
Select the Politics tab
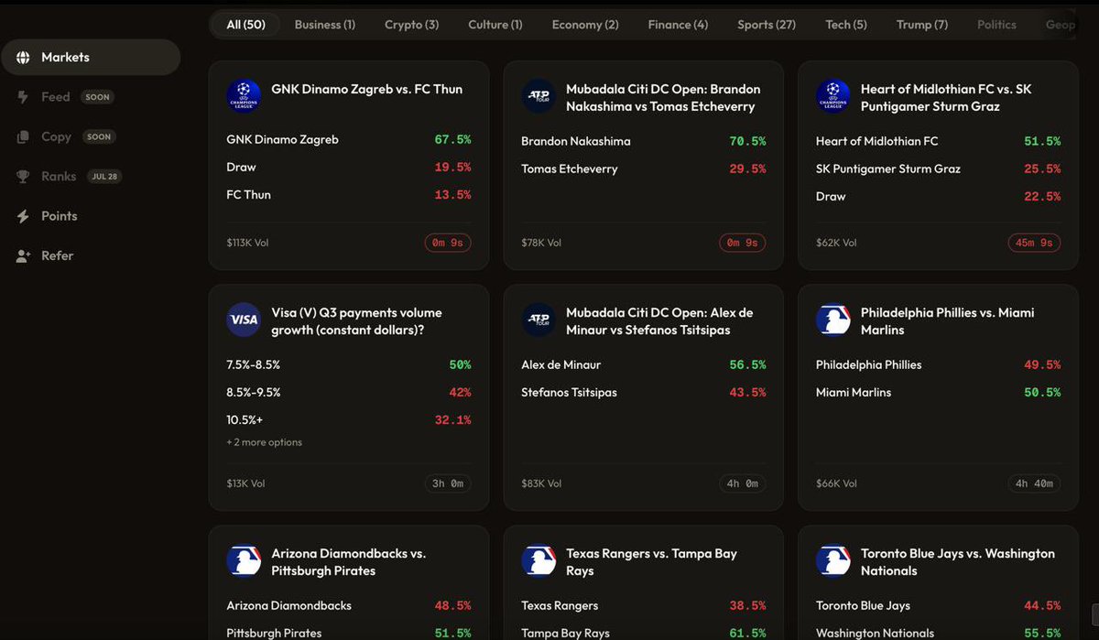[x=996, y=25]
